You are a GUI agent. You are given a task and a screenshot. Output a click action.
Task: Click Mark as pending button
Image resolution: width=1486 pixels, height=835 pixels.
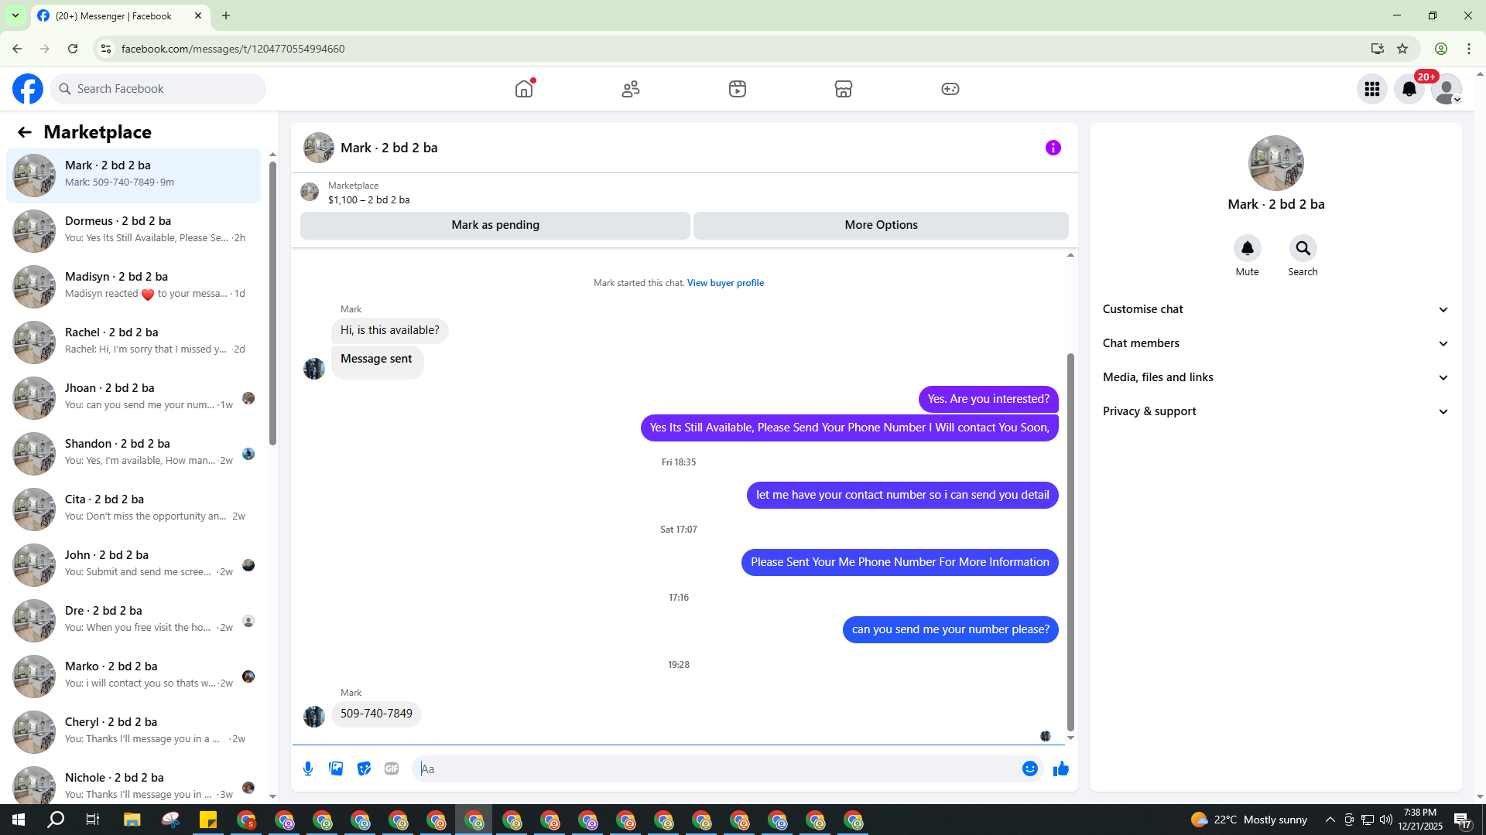coord(495,225)
